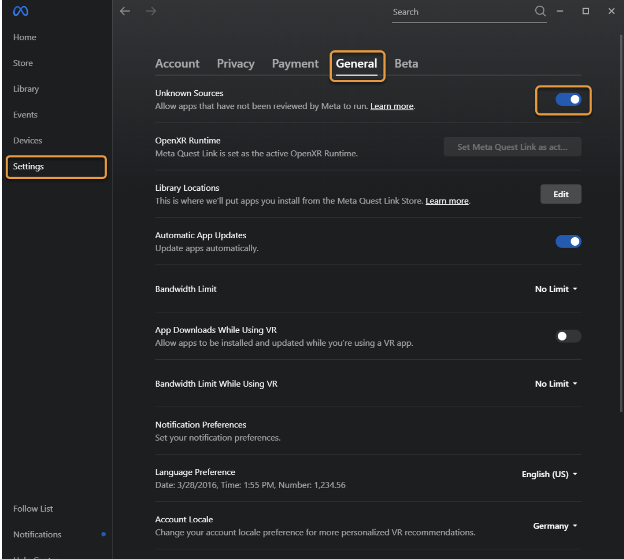Click the search magnifier icon
624x559 pixels.
(x=540, y=11)
